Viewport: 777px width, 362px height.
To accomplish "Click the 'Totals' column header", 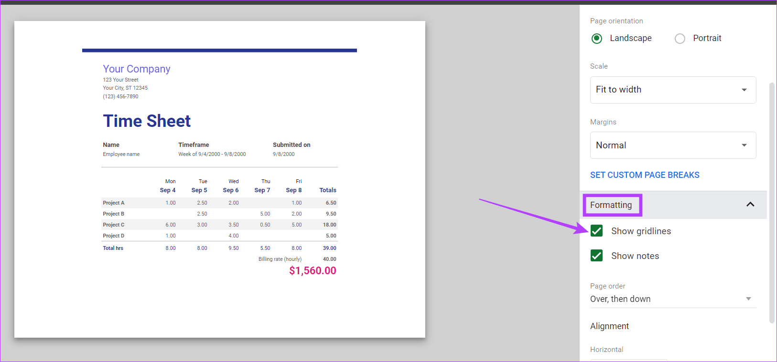I will click(328, 190).
